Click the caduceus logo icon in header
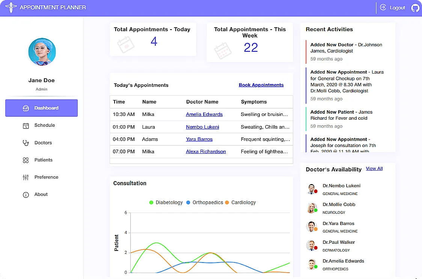This screenshot has height=279, width=422. 11,7
